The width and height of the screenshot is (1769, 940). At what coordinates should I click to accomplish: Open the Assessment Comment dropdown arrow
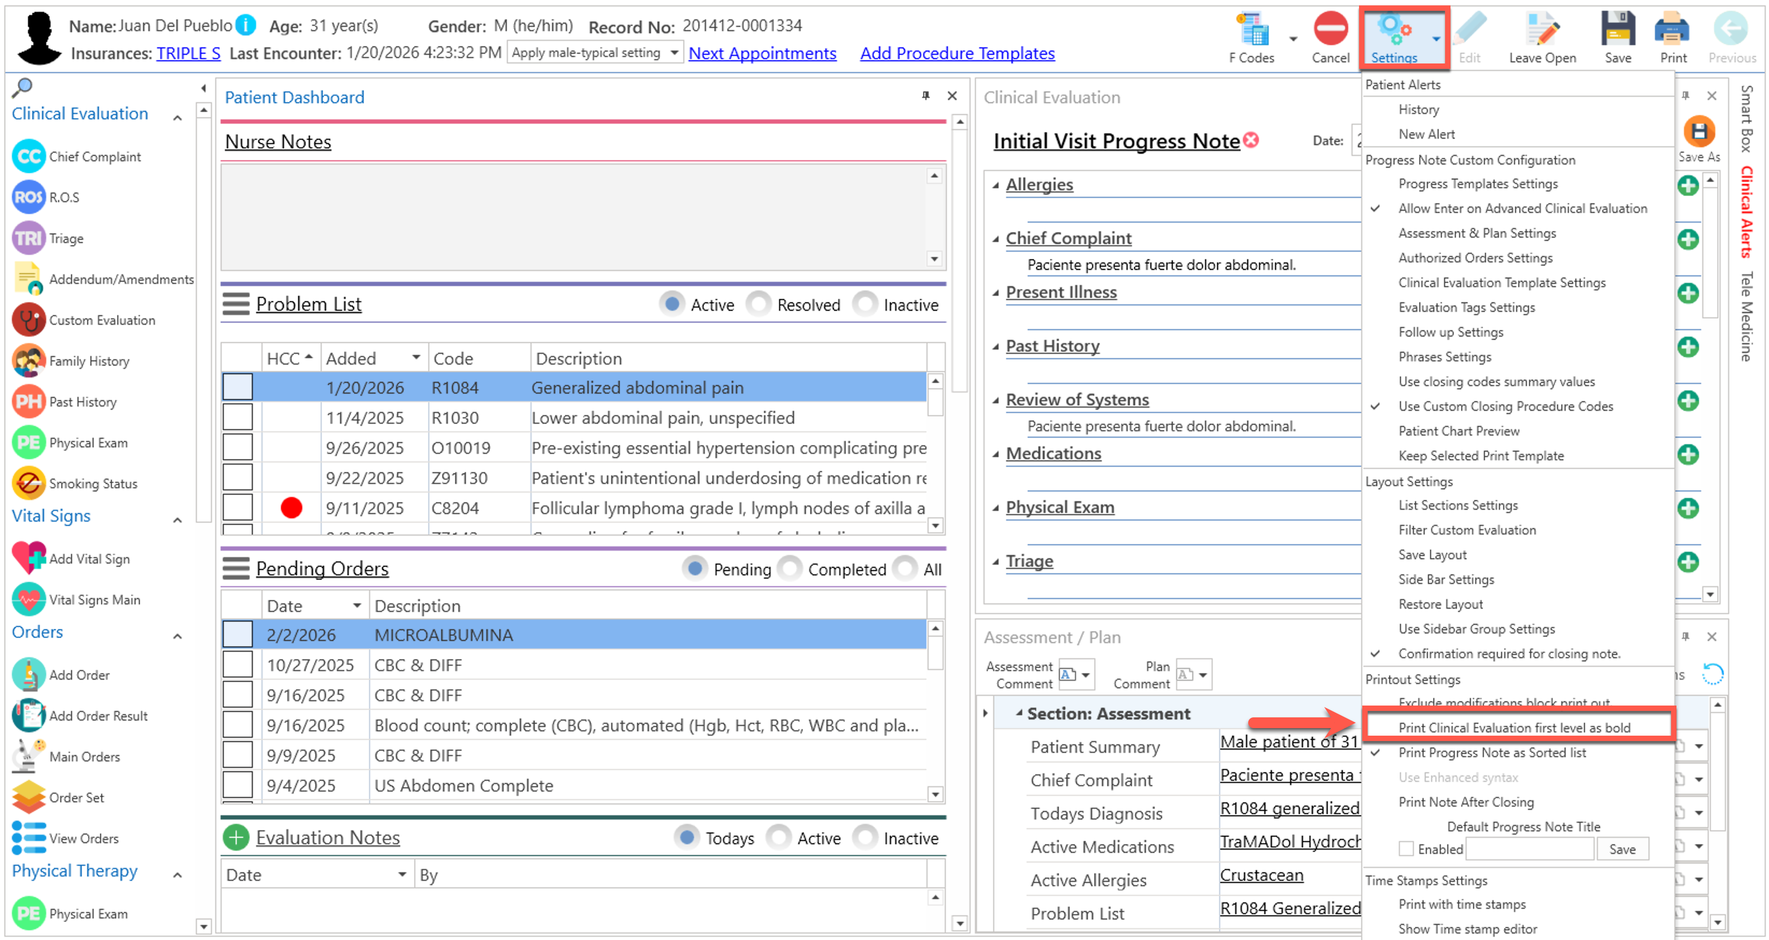[x=1086, y=675]
